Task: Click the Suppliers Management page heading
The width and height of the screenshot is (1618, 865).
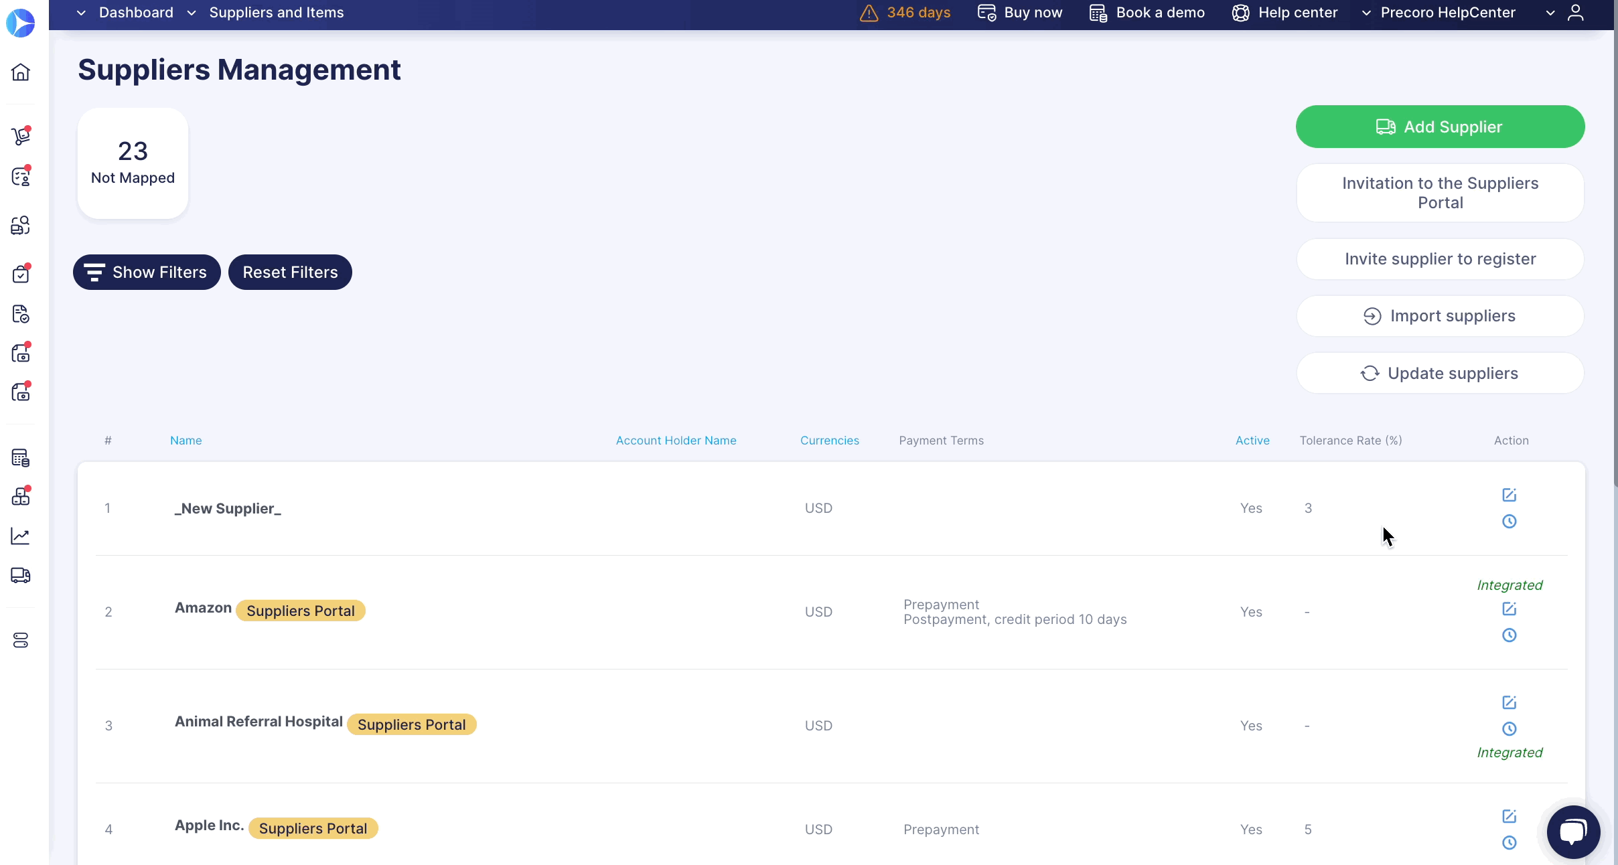Action: tap(239, 70)
